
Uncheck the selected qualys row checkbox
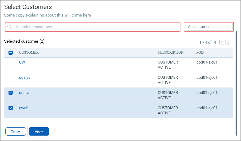[11, 93]
